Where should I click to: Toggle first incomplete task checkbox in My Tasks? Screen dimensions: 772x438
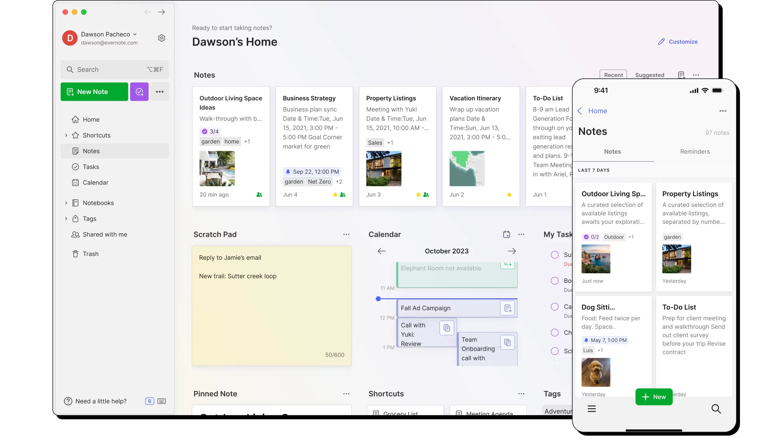click(555, 255)
